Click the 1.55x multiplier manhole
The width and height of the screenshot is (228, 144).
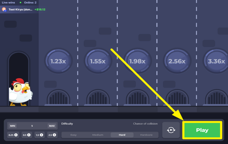[x=98, y=61]
